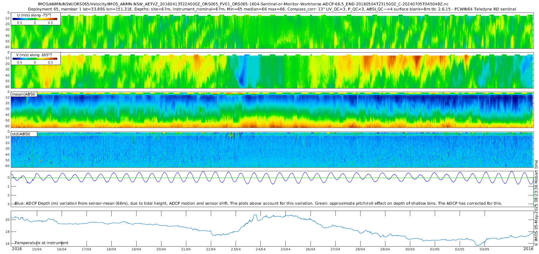Click the 2016 year label at right
The width and height of the screenshot is (539, 254).
coord(529,249)
